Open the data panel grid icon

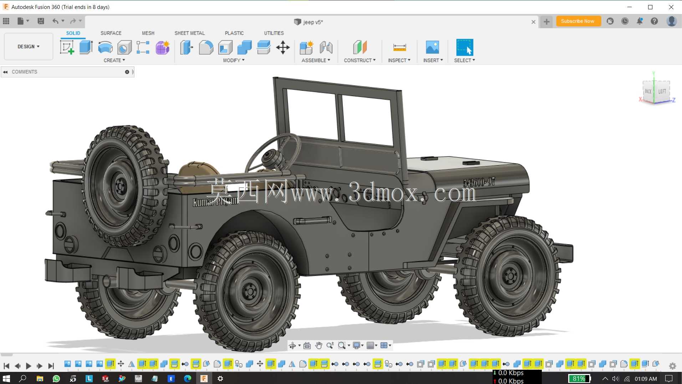(6, 21)
